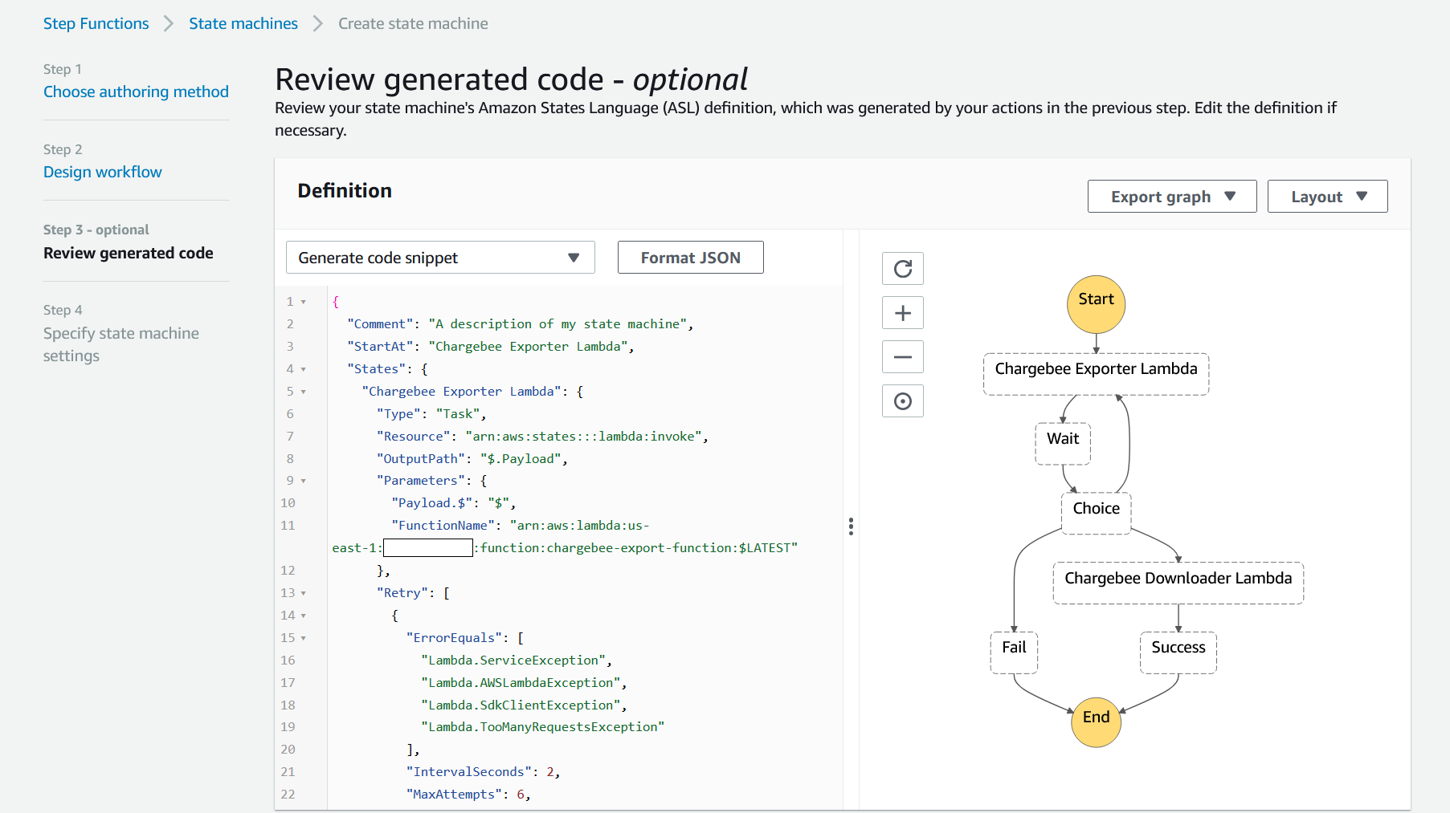The height and width of the screenshot is (813, 1450).
Task: Click the Choice state node
Action: tap(1096, 514)
